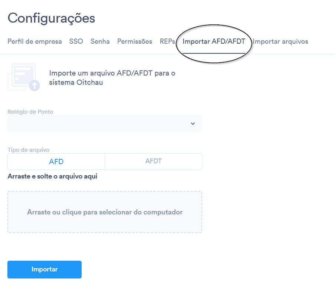Open the Perfil de empresa tab

pyautogui.click(x=35, y=41)
